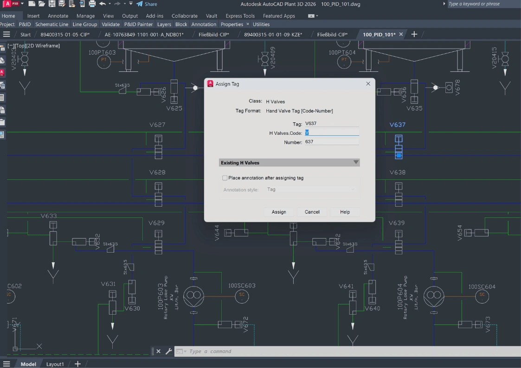The image size is (521, 368).
Task: Tick Place annotation after assigning tag checkbox
Action: coord(225,178)
